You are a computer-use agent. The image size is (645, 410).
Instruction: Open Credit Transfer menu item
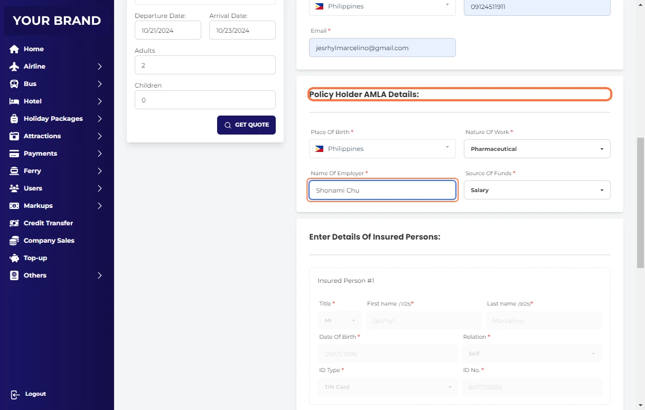tap(48, 223)
